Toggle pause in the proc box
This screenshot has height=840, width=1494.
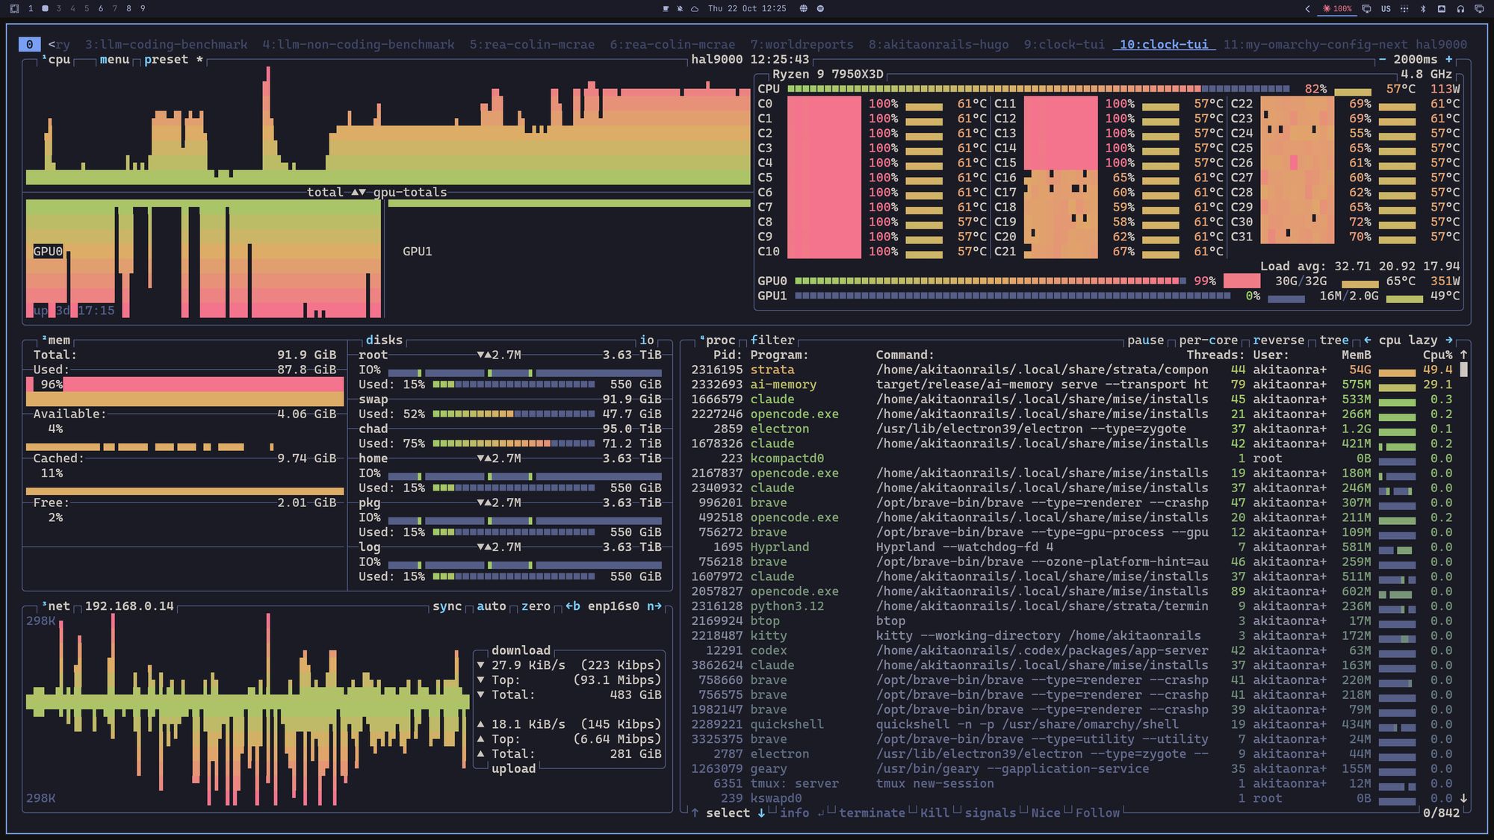[x=1145, y=340]
